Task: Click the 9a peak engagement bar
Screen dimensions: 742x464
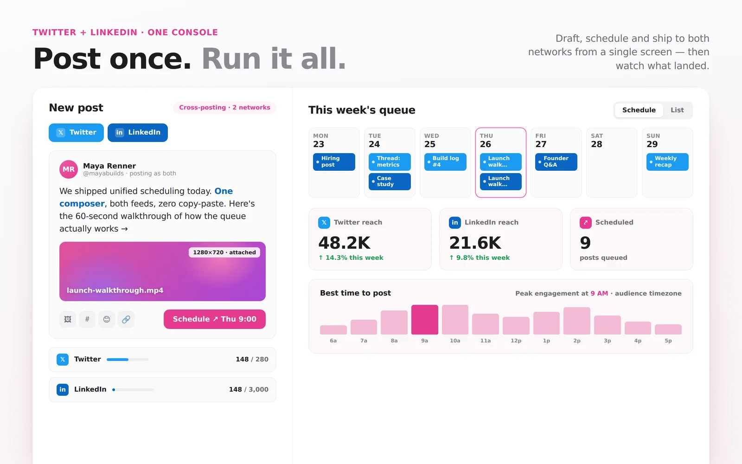Action: tap(425, 320)
